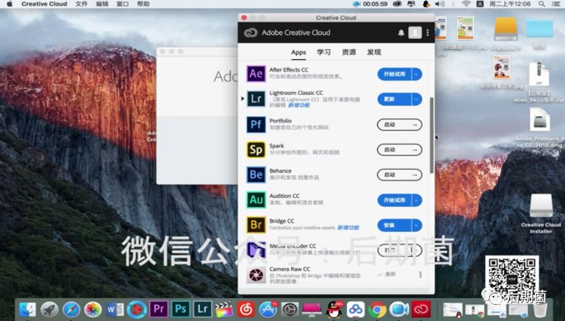The width and height of the screenshot is (565, 321).
Task: Open Wi-Fi menu in the menu bar
Action: 466,4
